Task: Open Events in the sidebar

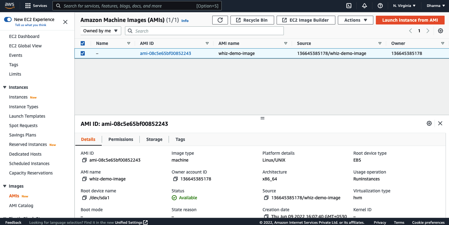Action: pos(16,55)
